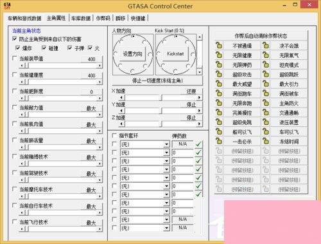Open the 瞬移 tab
The image size is (321, 244).
pos(120,19)
